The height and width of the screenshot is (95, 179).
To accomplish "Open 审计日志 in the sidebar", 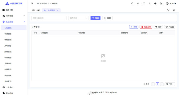I will coord(14,34).
